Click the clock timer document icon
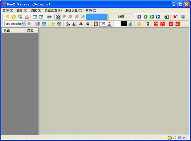Screen dimensions: 191x141 click(96, 24)
